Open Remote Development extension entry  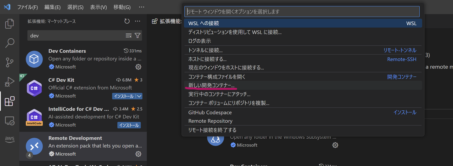83,146
